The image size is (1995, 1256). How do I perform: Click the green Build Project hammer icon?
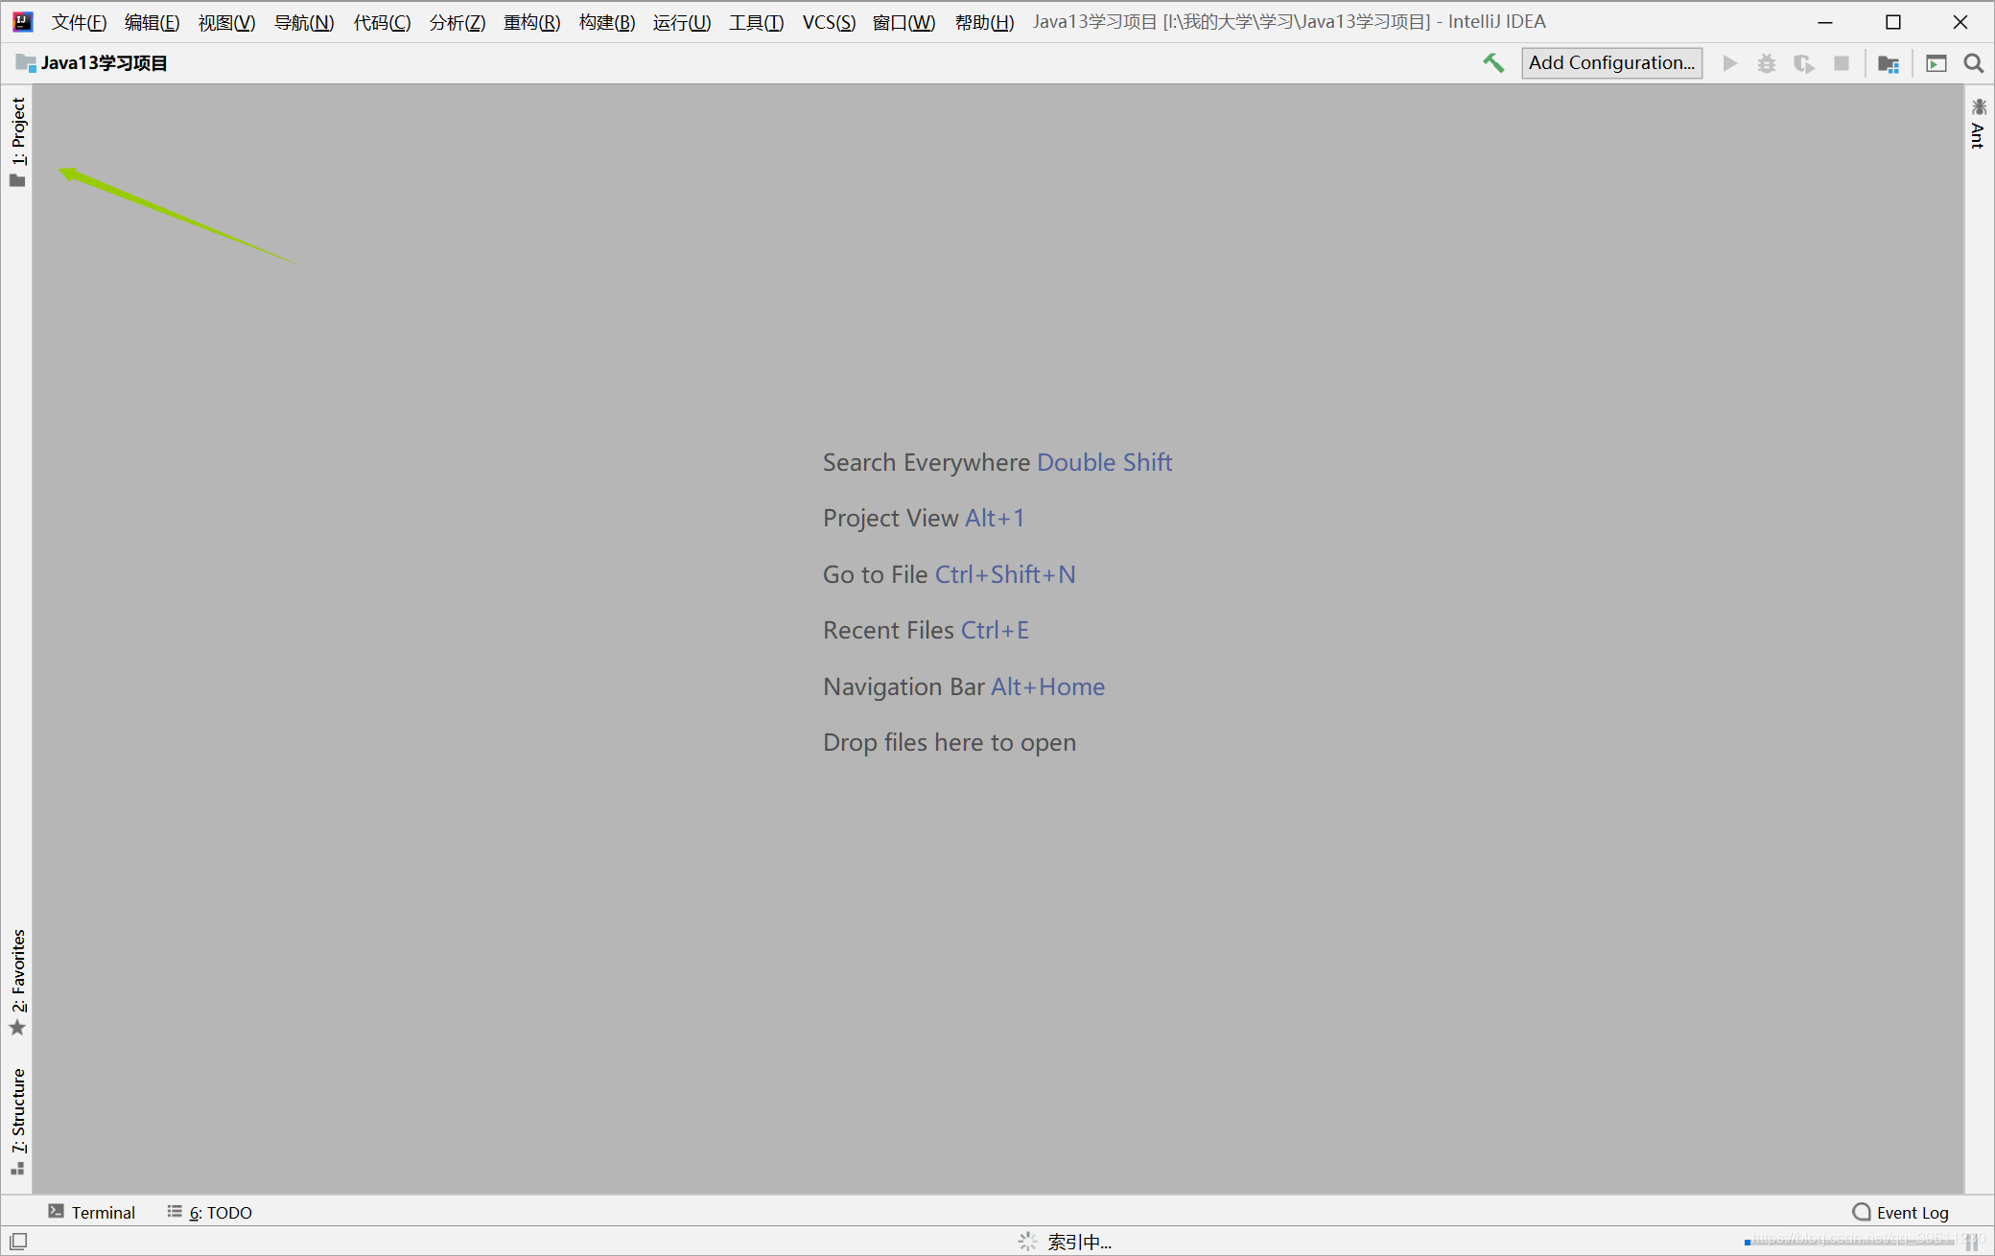(x=1493, y=63)
